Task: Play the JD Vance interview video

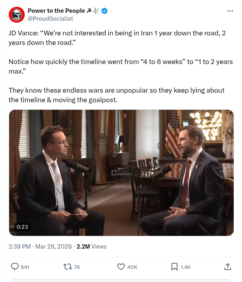Action: coord(121,173)
